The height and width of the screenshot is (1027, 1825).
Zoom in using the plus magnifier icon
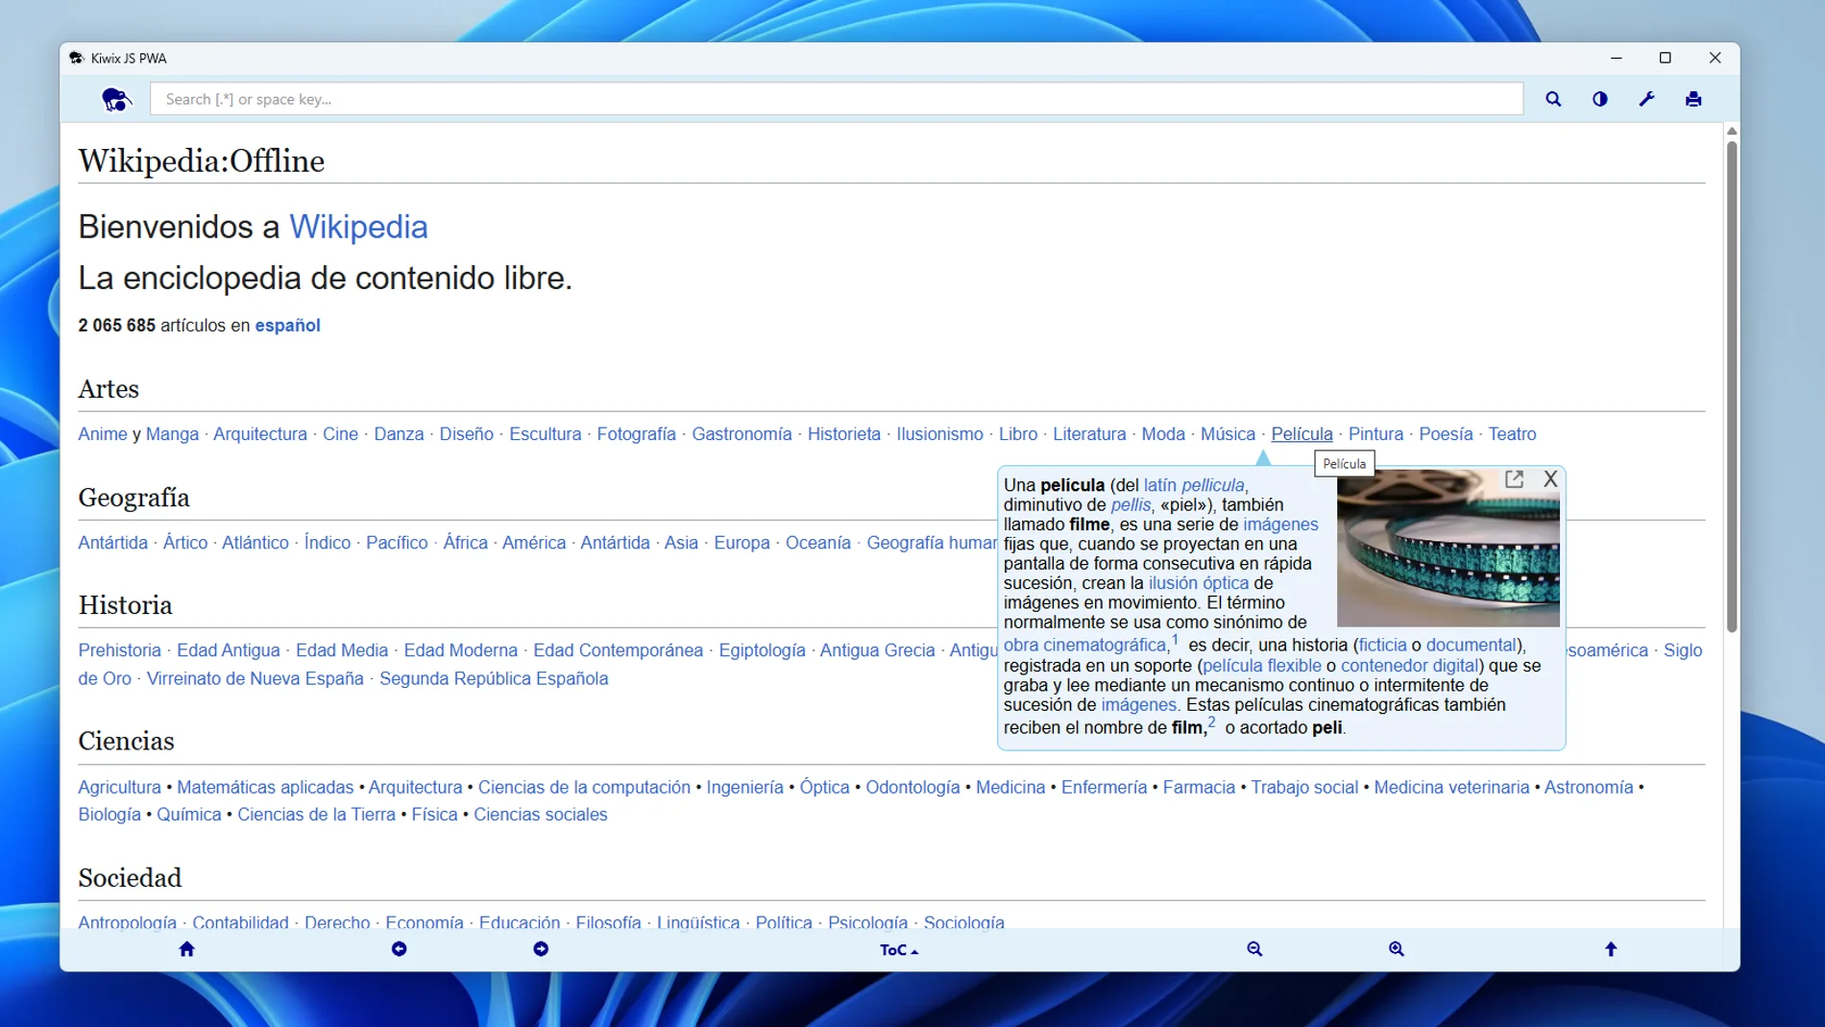(x=1396, y=949)
